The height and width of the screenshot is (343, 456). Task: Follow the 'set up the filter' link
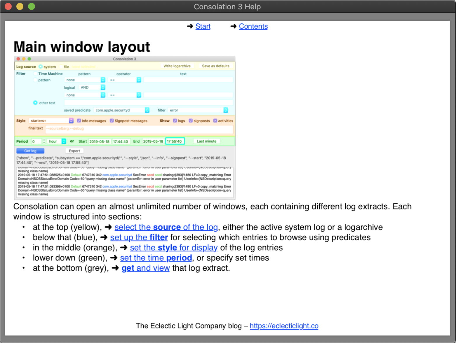(x=139, y=237)
